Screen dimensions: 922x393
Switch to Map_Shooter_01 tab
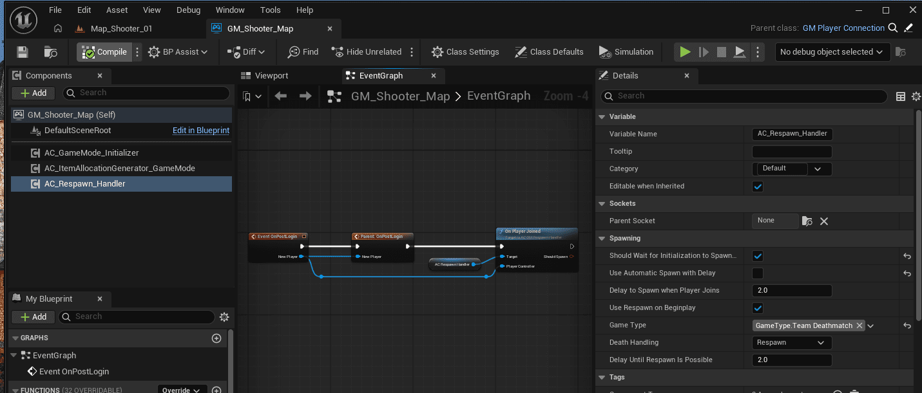tap(121, 28)
